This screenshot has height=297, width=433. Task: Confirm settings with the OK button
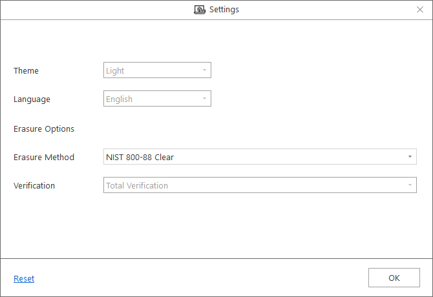[394, 278]
